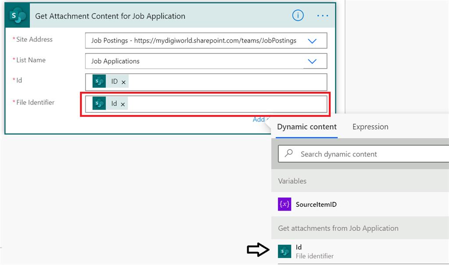Click the SharePoint icon on the action header
Screen dimensions: 449x265
[x=16, y=14]
